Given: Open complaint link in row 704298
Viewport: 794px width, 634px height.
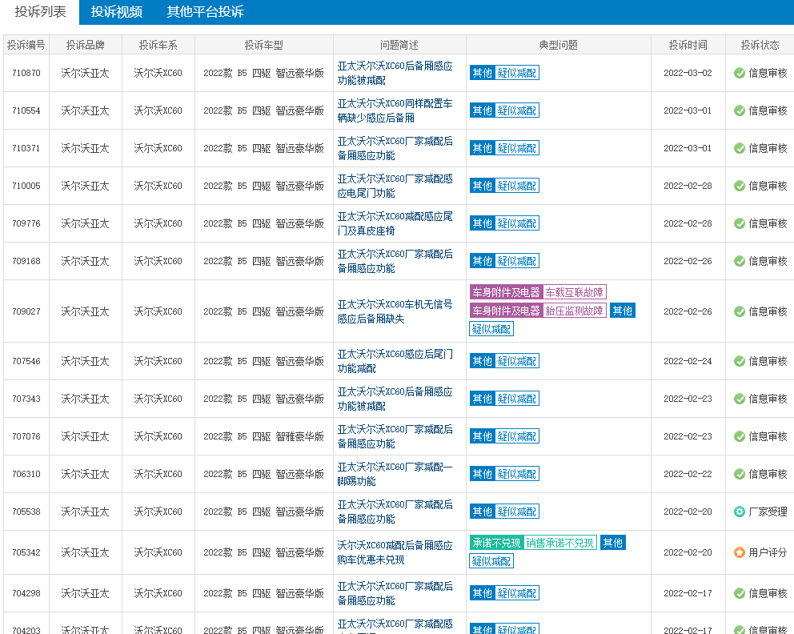Looking at the screenshot, I should [x=395, y=593].
